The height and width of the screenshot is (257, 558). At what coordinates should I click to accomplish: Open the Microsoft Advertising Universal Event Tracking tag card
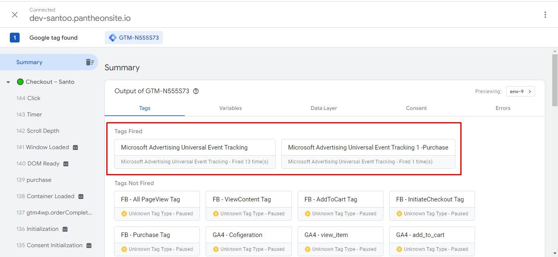pos(195,154)
